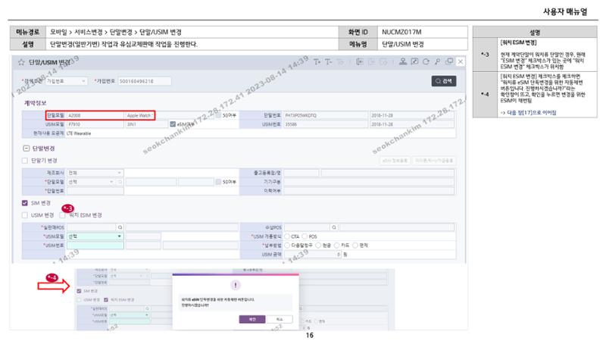Click magnifier icon in 실판매POS field
Viewport: 606px width, 341px height.
coord(120,227)
